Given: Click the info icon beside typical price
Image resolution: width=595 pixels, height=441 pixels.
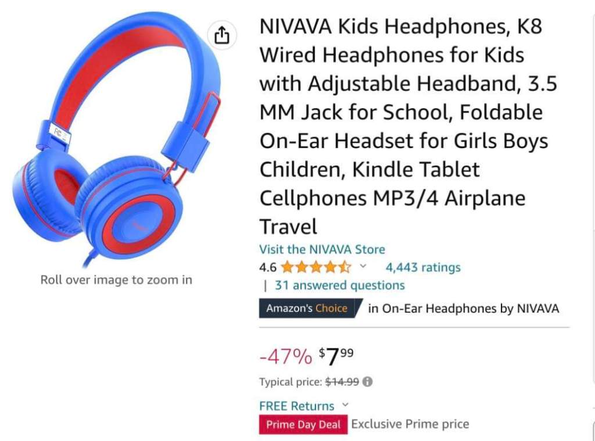Looking at the screenshot, I should click(367, 381).
